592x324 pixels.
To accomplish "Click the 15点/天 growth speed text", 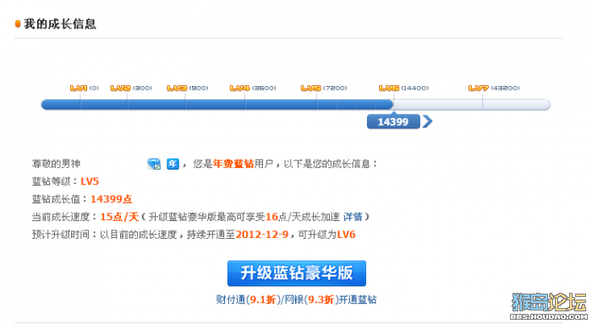I will [x=119, y=217].
